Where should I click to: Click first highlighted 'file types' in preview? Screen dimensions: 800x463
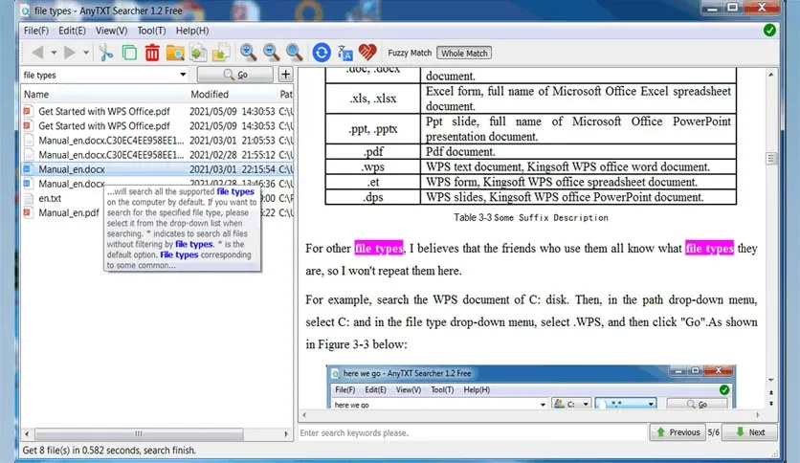(x=379, y=249)
